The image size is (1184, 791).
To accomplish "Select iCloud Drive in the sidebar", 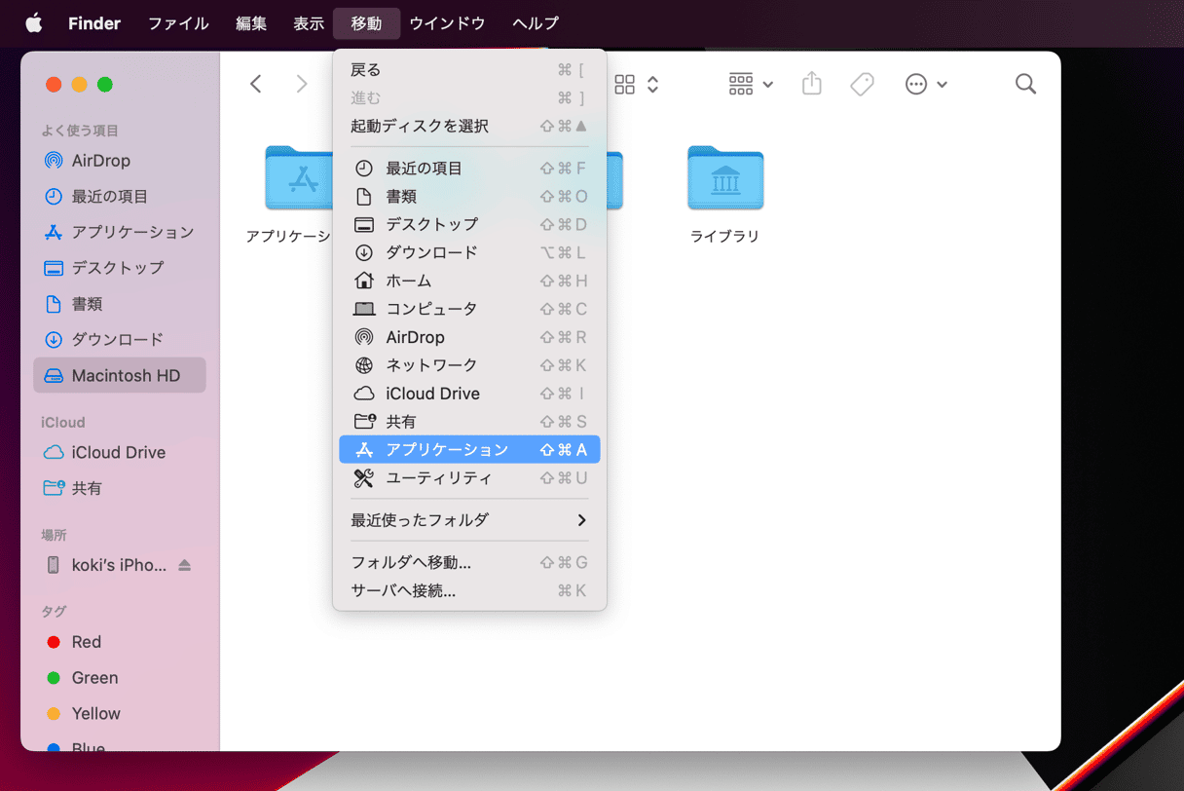I will tap(120, 452).
